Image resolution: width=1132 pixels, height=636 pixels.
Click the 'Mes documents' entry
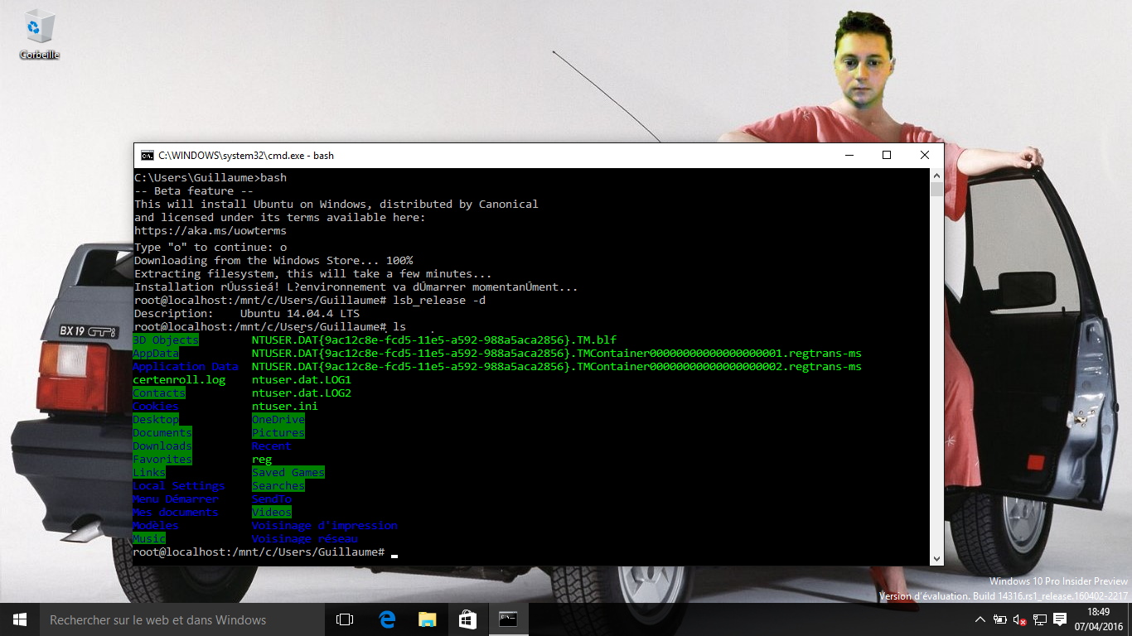coord(176,513)
